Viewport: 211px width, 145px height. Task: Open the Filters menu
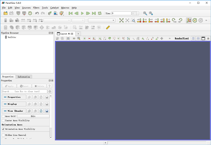[x=36, y=7]
